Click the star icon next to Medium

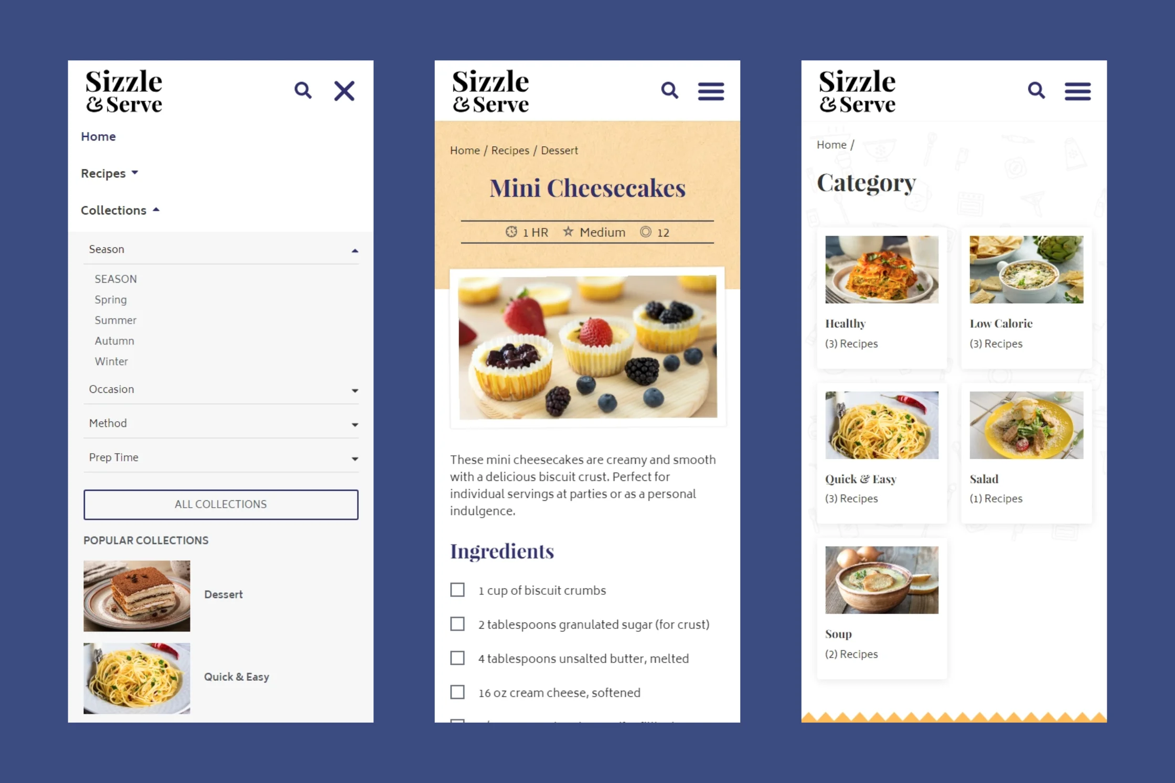567,232
